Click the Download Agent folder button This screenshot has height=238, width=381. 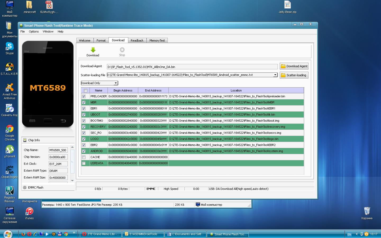click(294, 66)
